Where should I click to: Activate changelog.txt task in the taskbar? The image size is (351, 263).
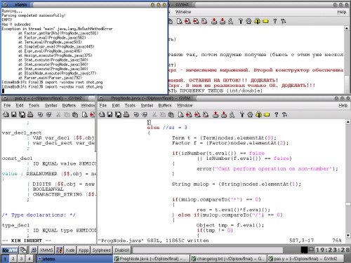tap(227, 259)
